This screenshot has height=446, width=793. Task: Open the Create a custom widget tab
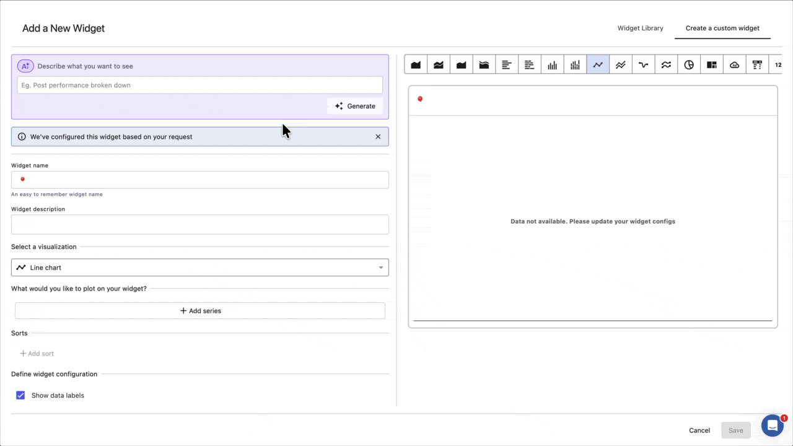(722, 28)
